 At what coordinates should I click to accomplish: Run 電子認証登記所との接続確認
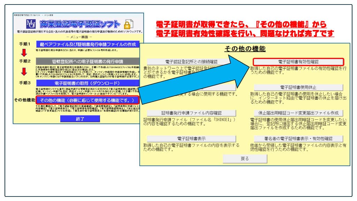click(x=189, y=61)
